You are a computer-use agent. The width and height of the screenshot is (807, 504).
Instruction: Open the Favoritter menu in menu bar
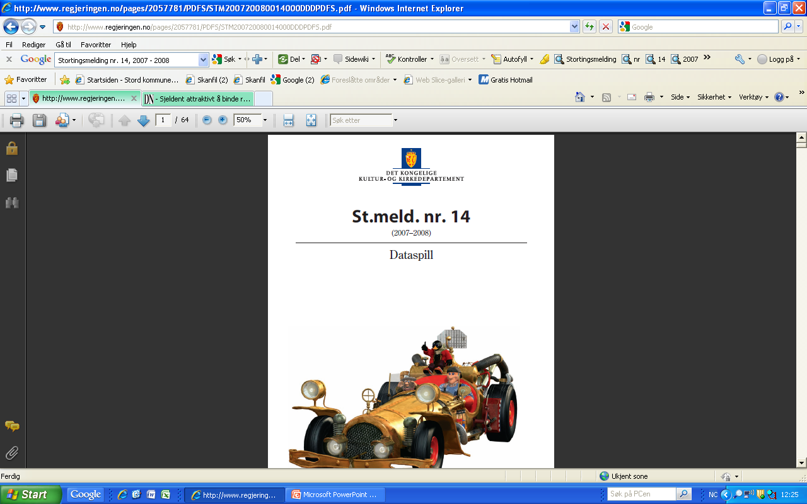point(96,45)
